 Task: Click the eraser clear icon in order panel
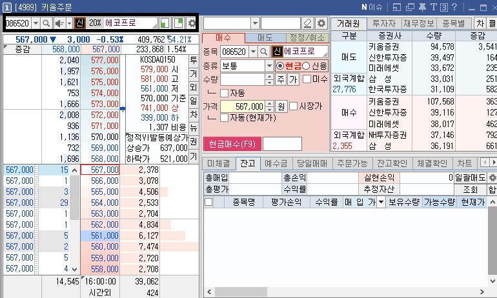307,23
